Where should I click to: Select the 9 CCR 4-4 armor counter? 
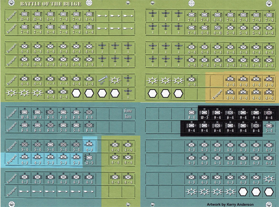tap(217, 16)
